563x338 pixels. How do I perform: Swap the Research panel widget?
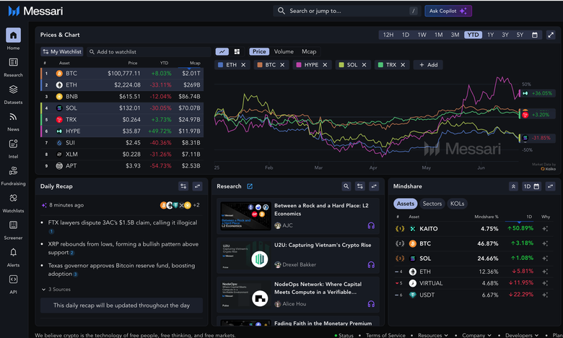point(374,186)
